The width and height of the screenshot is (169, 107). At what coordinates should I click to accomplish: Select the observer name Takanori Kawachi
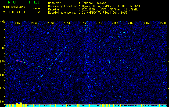pyautogui.click(x=95, y=3)
